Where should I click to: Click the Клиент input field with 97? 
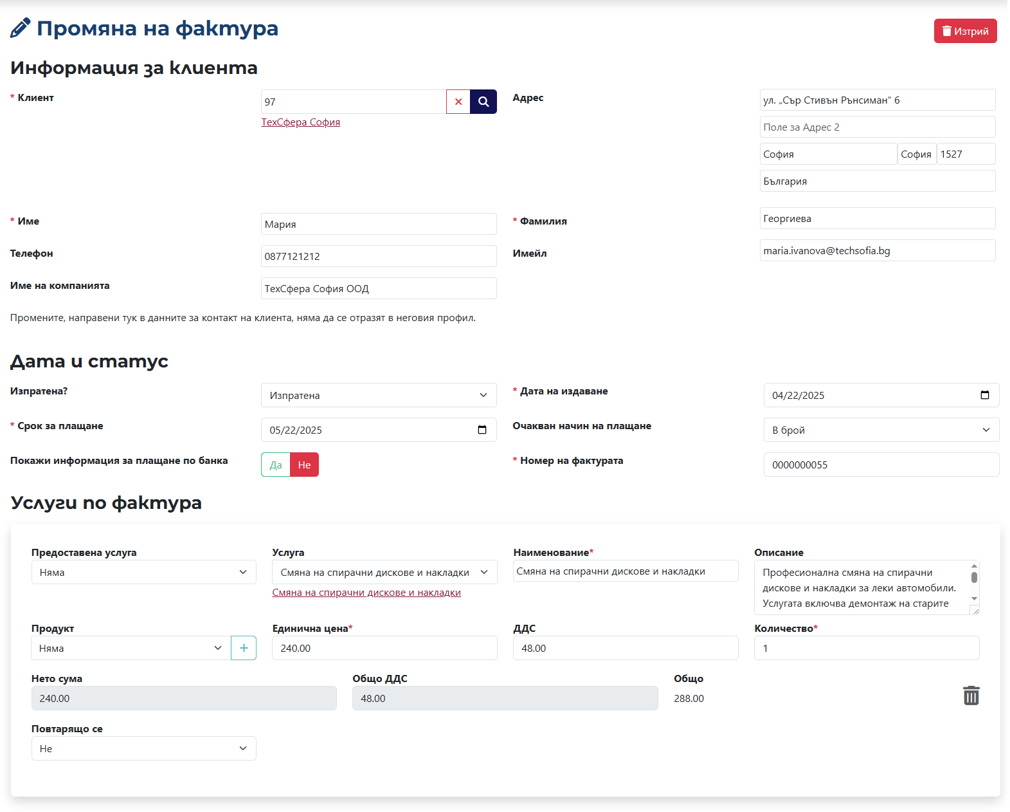[x=354, y=102]
